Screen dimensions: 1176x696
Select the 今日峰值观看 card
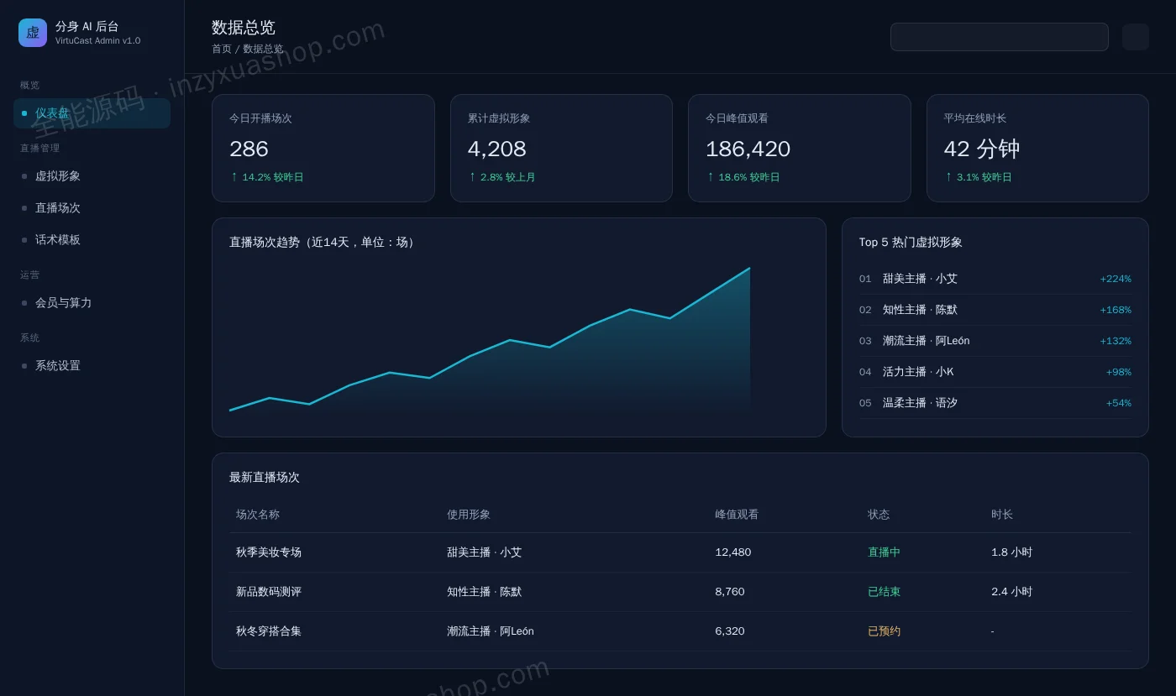800,148
